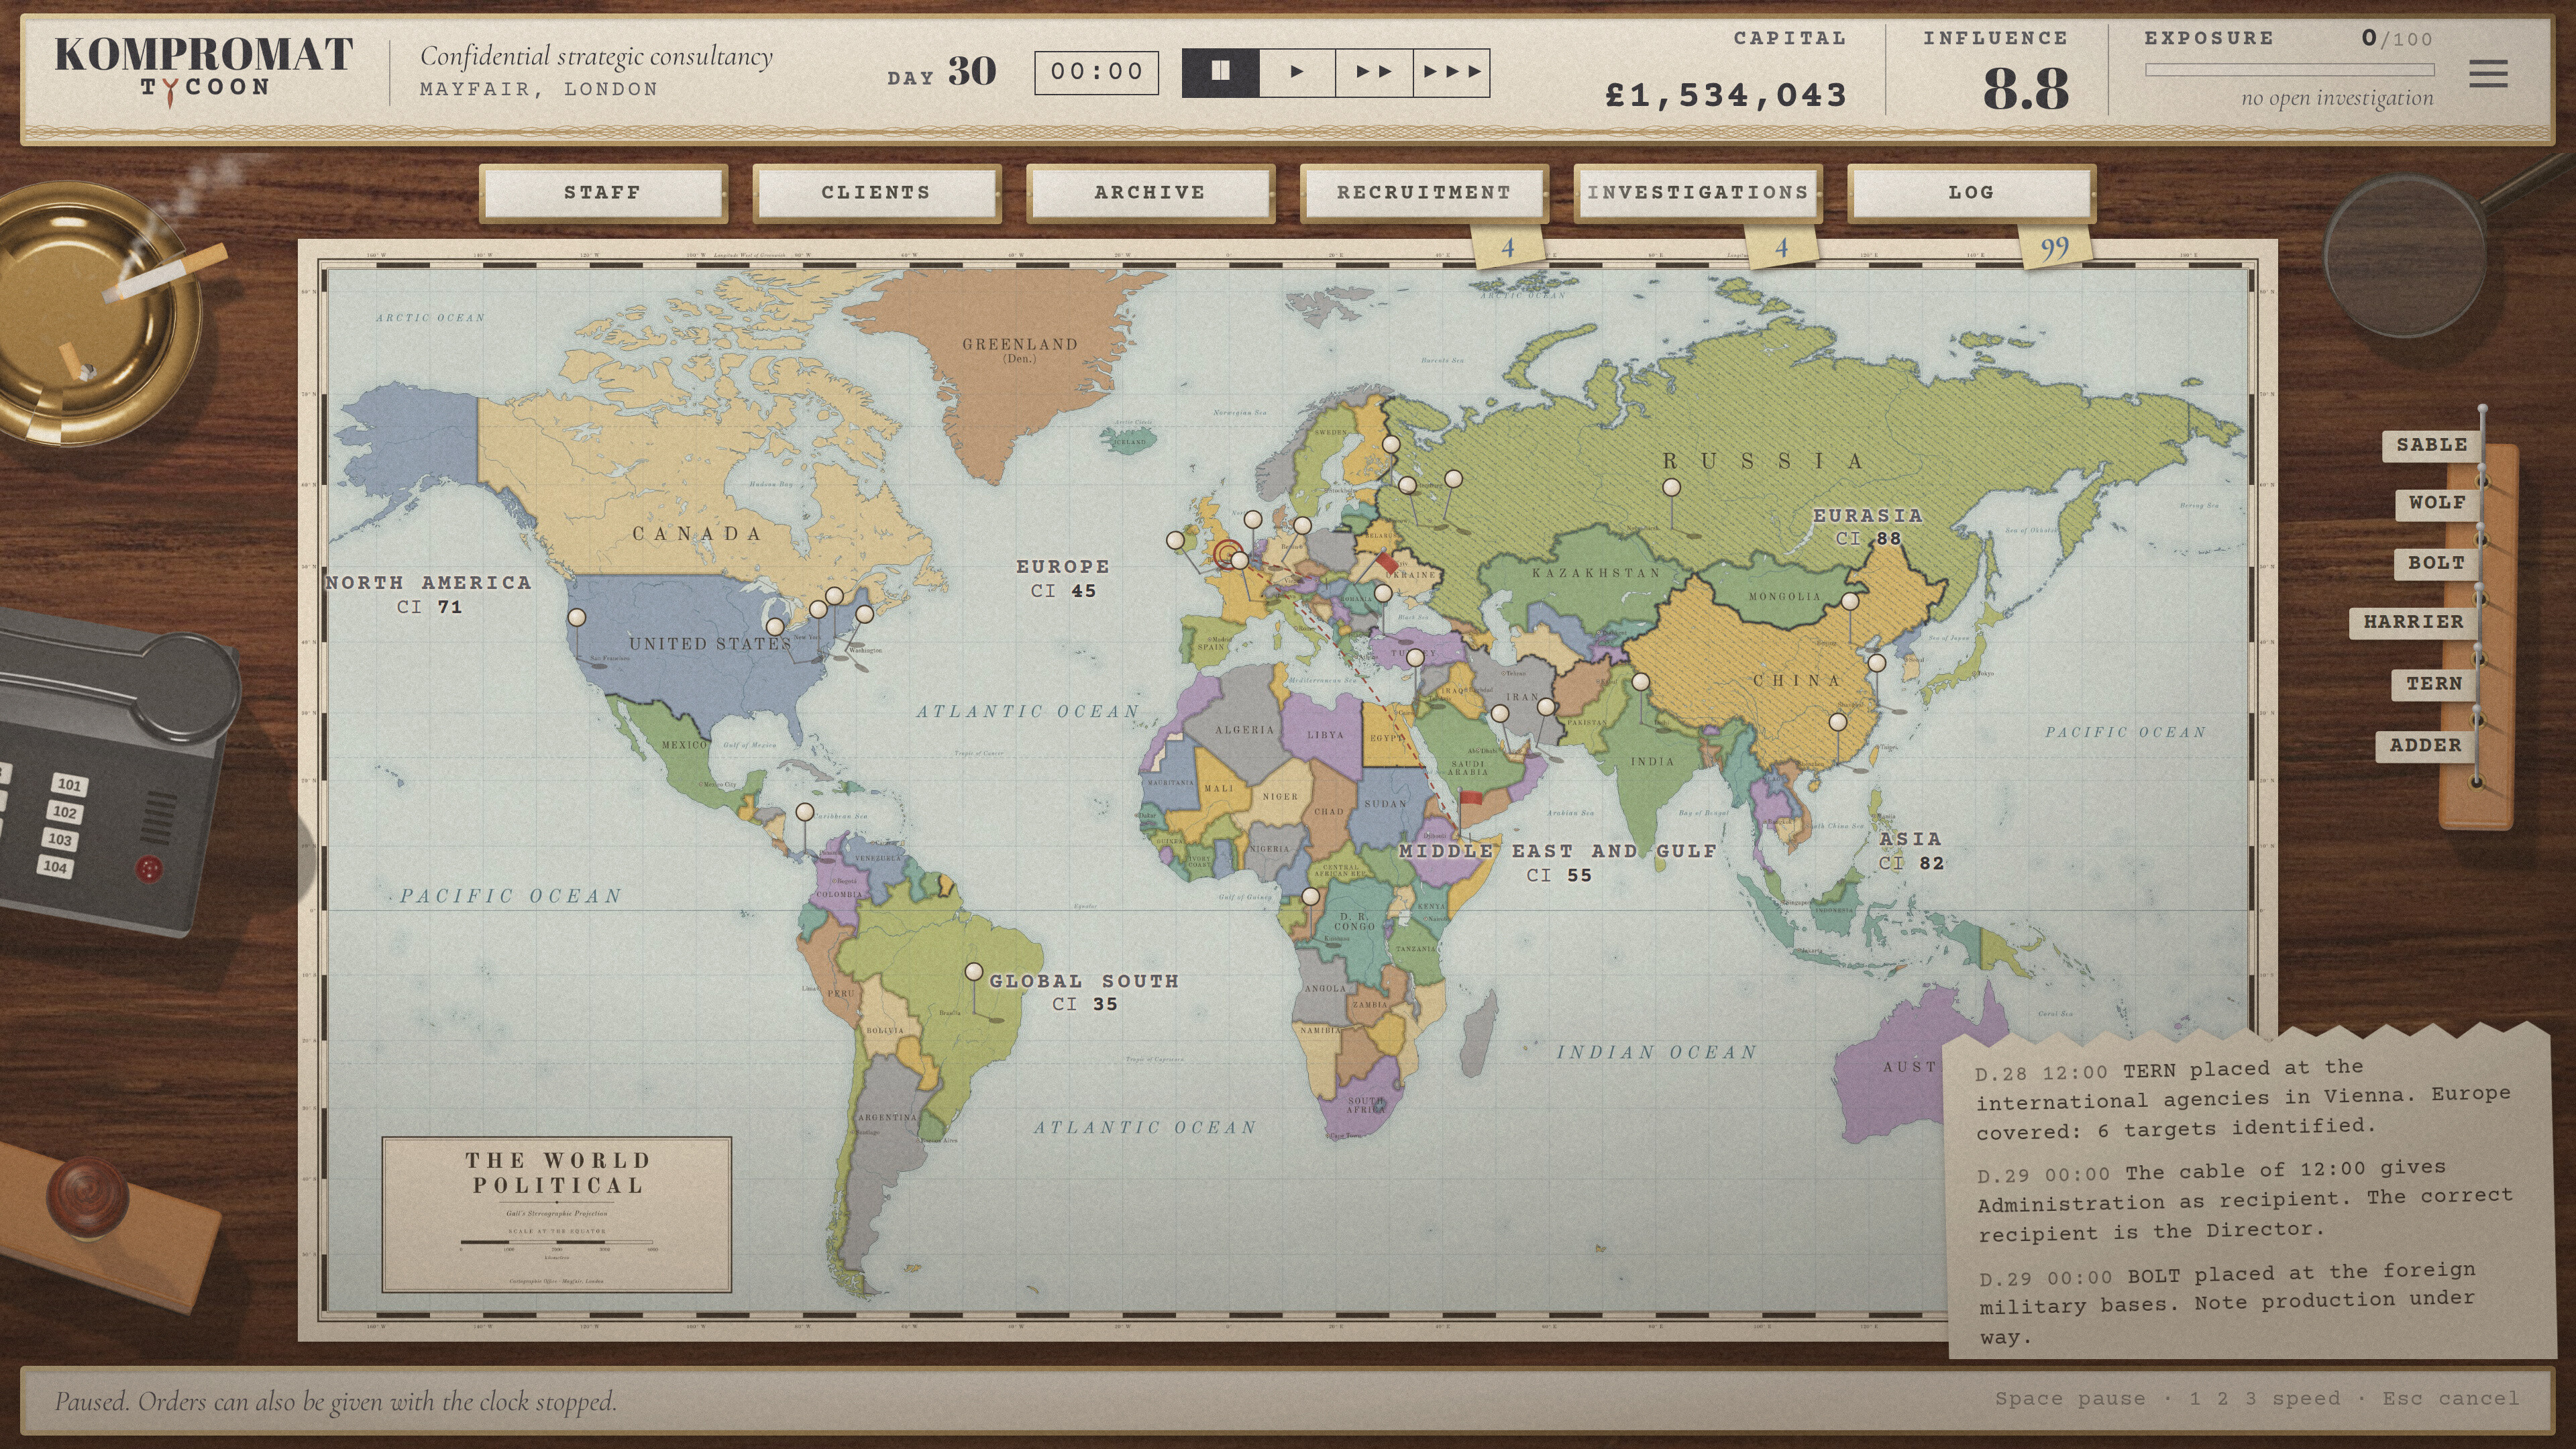Select agent tag TERN
This screenshot has width=2576, height=1449.
[x=2434, y=684]
